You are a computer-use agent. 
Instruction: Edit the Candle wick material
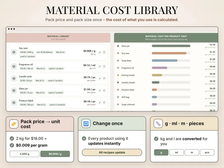pyautogui.click(x=100, y=78)
